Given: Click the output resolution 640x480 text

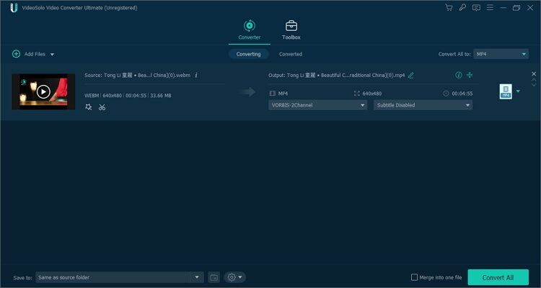Looking at the screenshot, I should click(372, 94).
